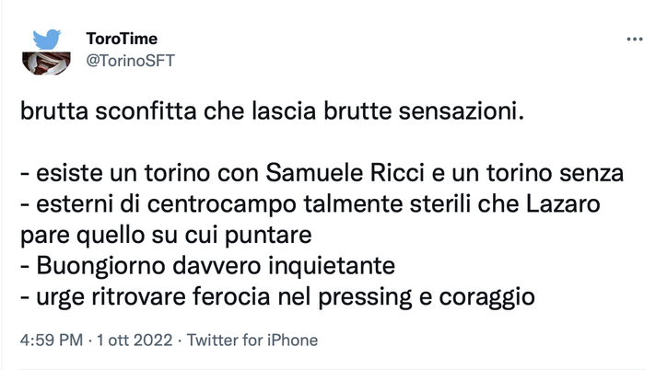Click the 1 ott 2022 date
This screenshot has height=370, width=656.
click(135, 340)
